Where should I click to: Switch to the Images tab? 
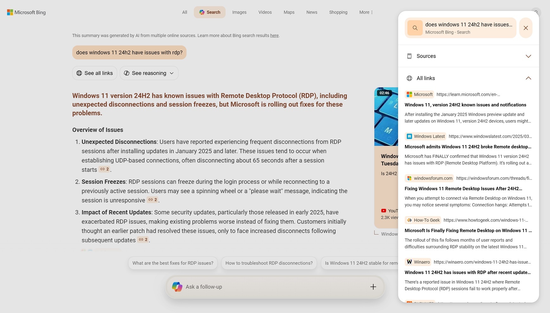click(x=239, y=12)
